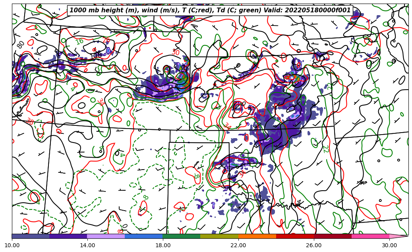Pick the dark purple 12–14 colorbar segment
412x252 pixels.
click(x=68, y=236)
